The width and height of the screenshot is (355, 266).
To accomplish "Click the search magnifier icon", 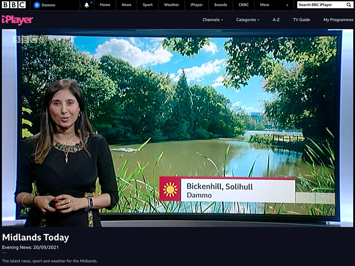I will [349, 5].
